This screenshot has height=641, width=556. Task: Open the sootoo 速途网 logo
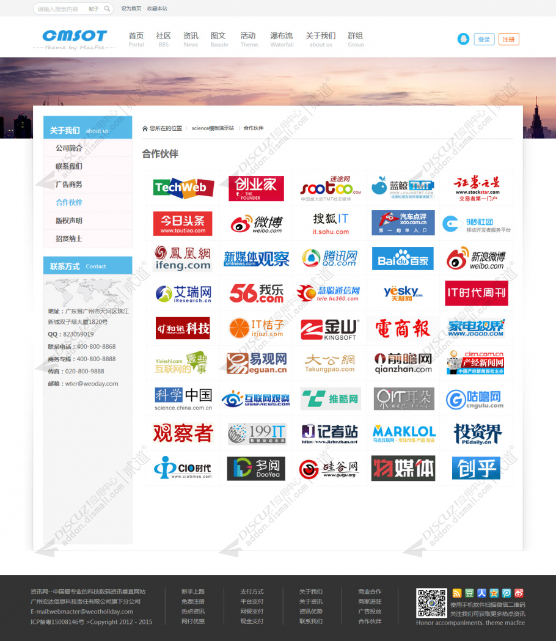pyautogui.click(x=331, y=188)
